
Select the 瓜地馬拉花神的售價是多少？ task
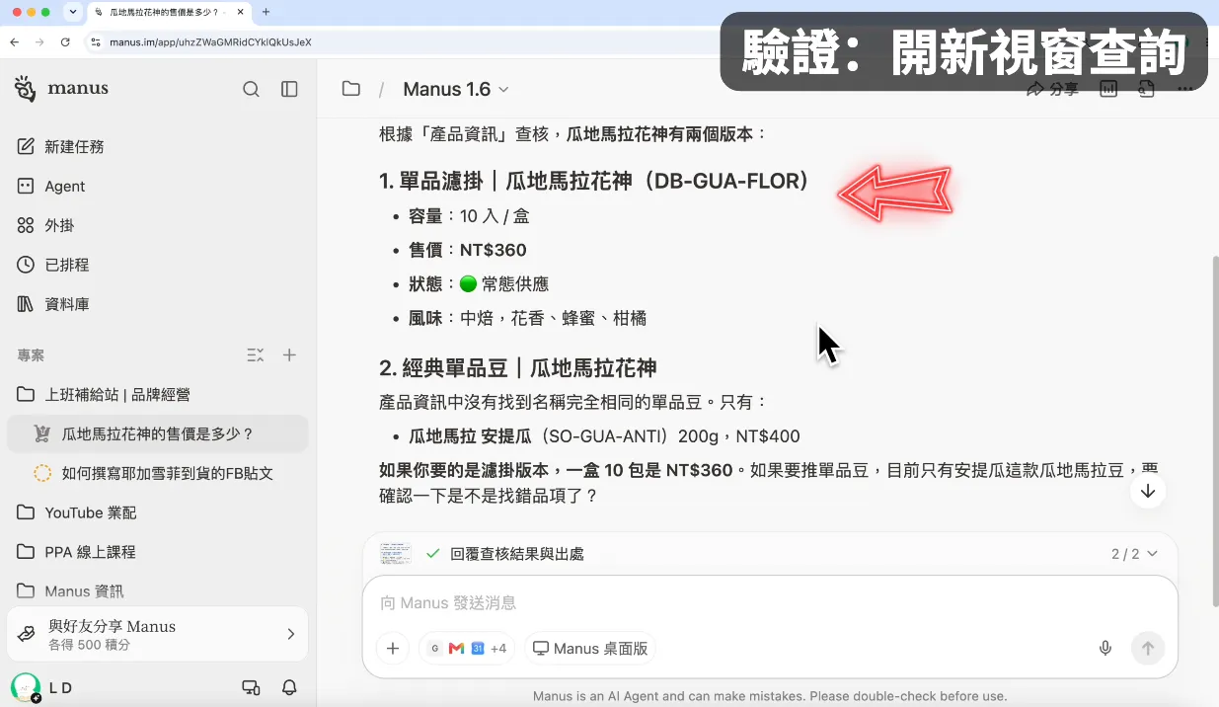[158, 433]
